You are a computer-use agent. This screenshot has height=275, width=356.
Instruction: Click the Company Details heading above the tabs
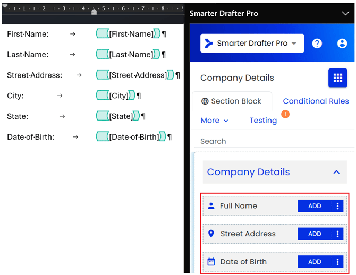click(237, 78)
